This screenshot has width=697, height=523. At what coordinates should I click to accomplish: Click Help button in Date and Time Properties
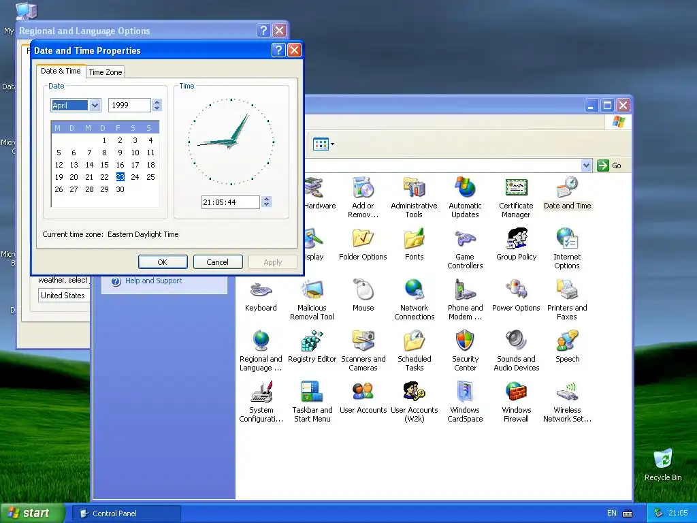pyautogui.click(x=278, y=50)
